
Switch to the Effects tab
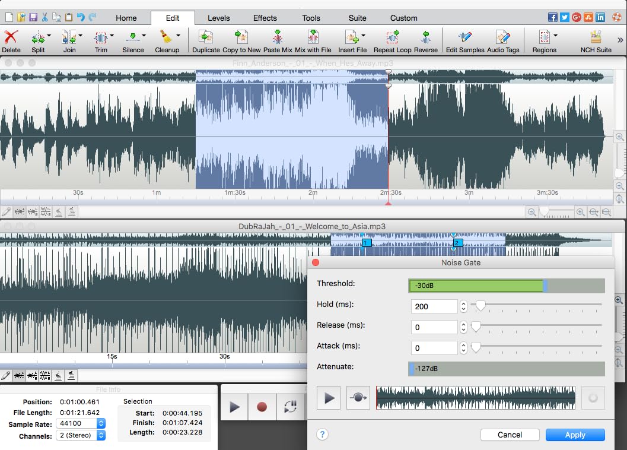tap(265, 18)
